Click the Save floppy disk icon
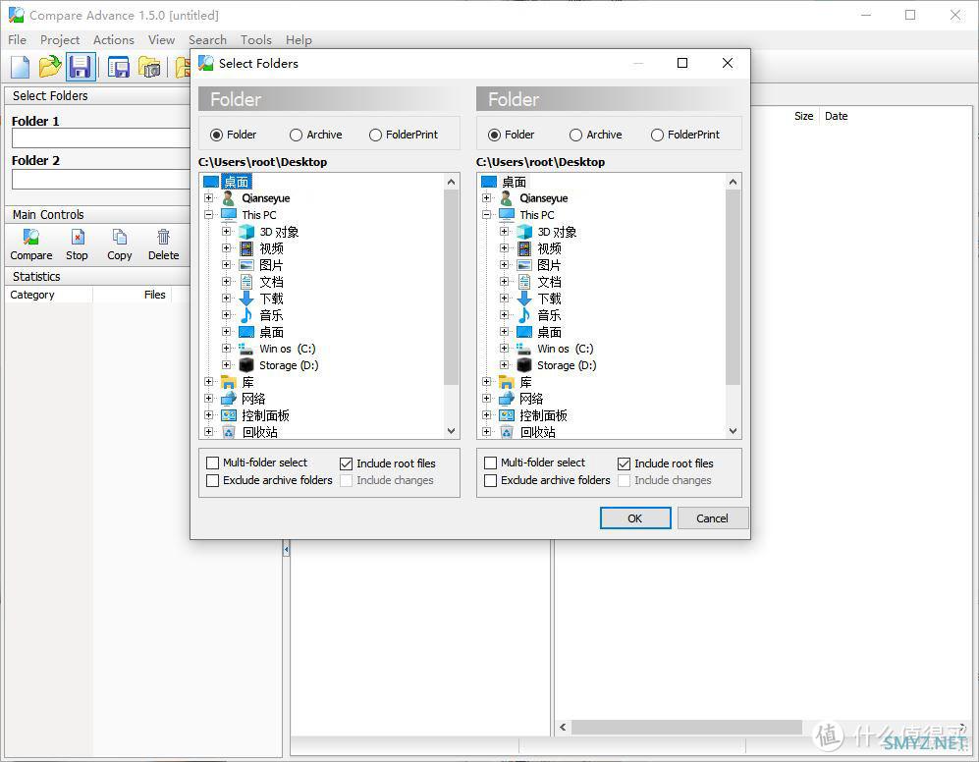 (x=81, y=67)
